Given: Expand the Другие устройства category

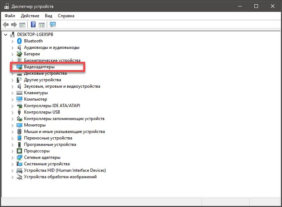Looking at the screenshot, I should [x=12, y=80].
